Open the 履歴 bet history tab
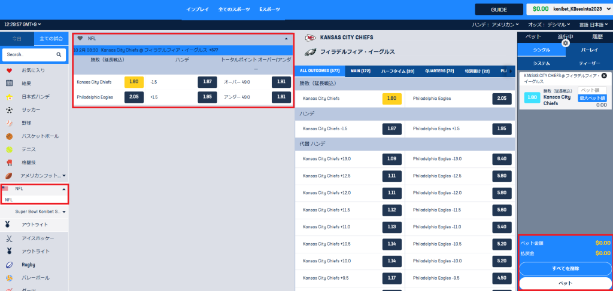613x291 pixels. [x=597, y=36]
